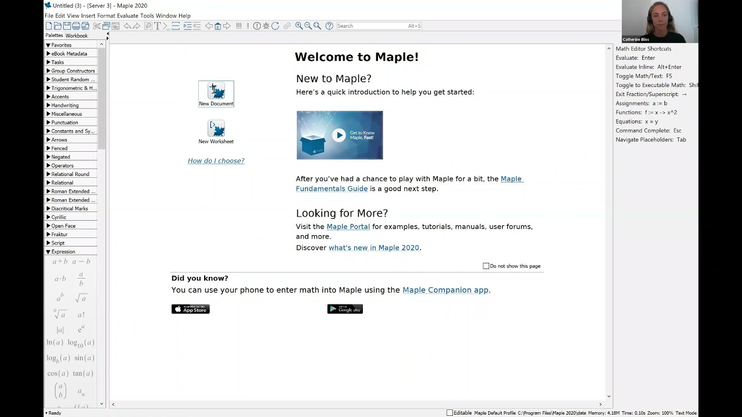Download from the App Store badge

click(190, 309)
